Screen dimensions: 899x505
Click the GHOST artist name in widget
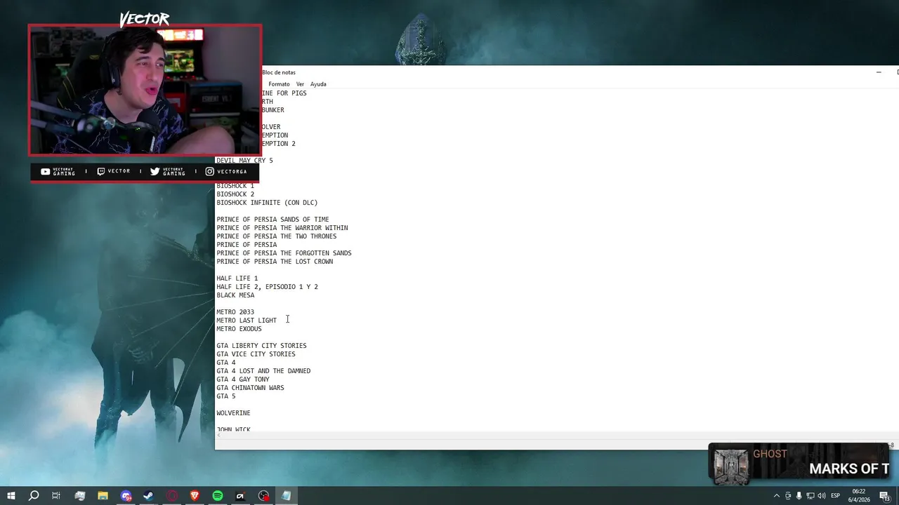tap(770, 454)
